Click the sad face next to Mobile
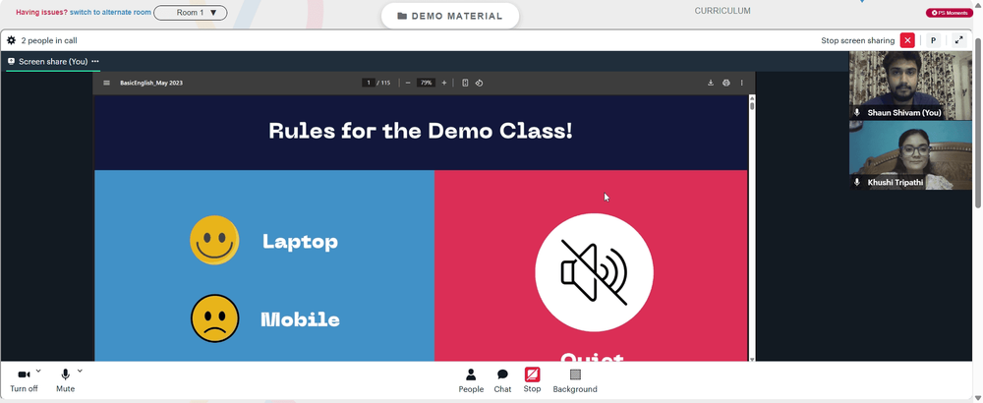Image resolution: width=983 pixels, height=403 pixels. 215,318
